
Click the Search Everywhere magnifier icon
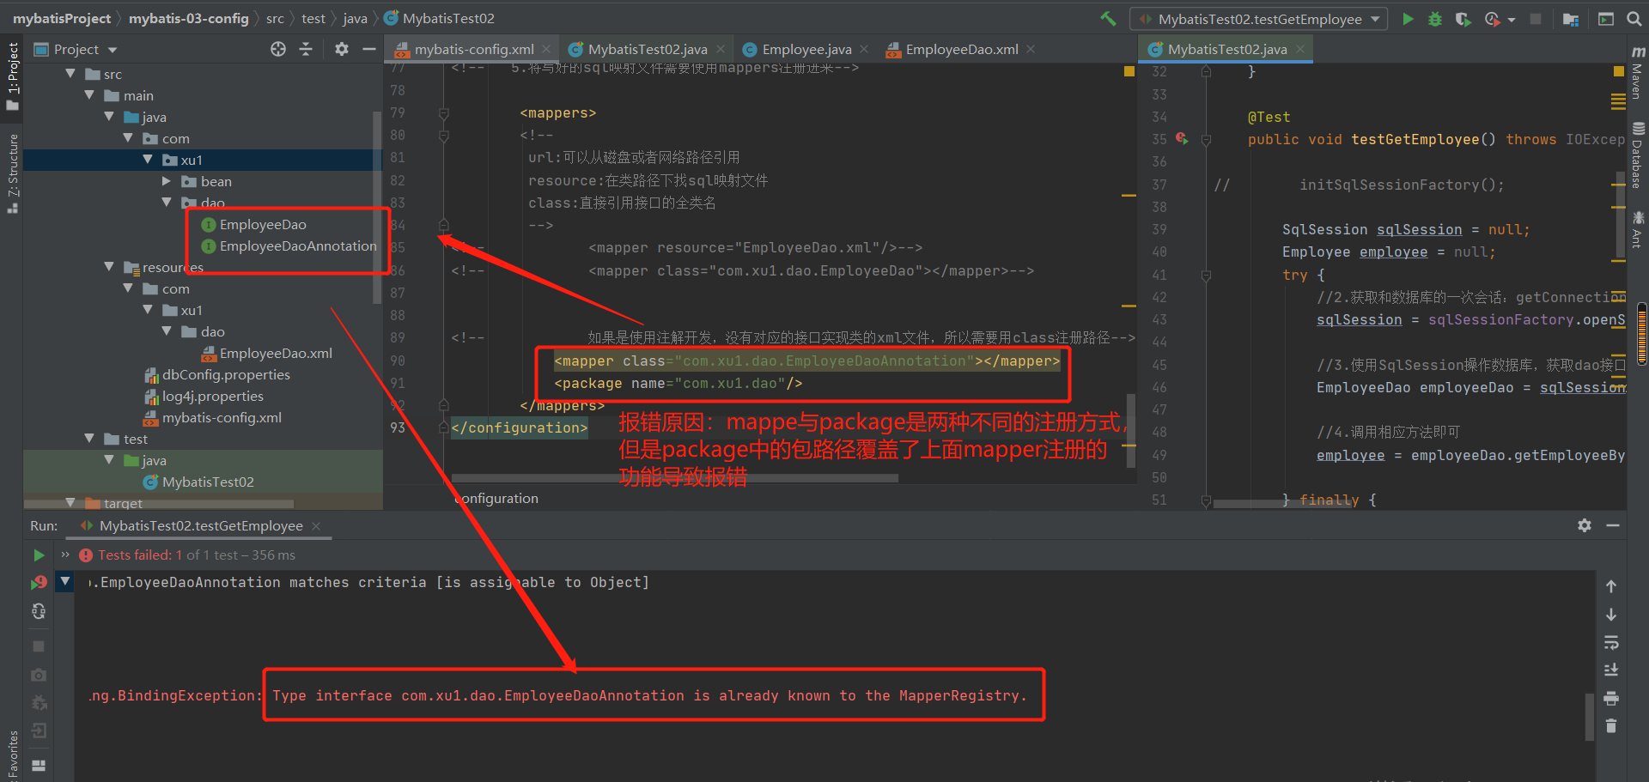coord(1634,18)
